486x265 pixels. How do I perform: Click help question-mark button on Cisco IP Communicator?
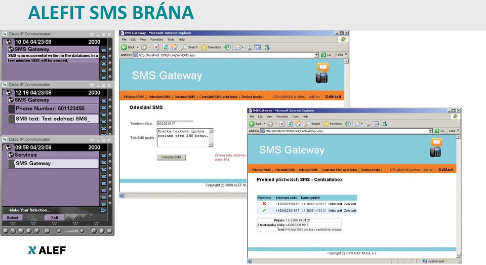click(36, 231)
